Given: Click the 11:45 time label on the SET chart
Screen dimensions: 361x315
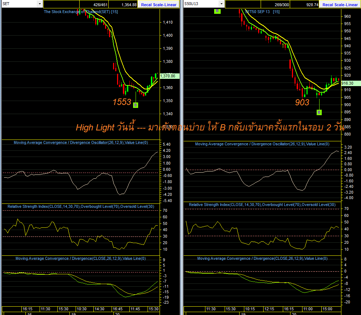Looking at the screenshot, I should click(135, 309).
